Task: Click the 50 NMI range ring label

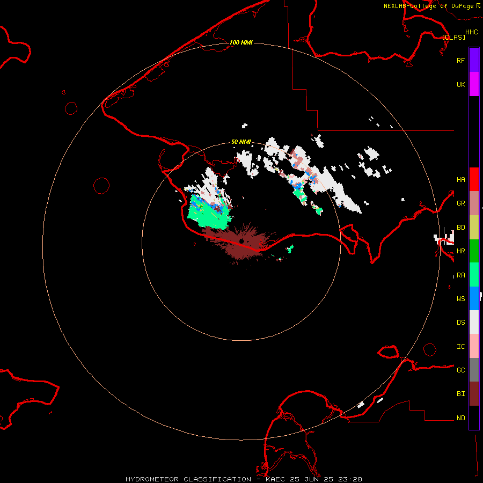Action: [241, 142]
